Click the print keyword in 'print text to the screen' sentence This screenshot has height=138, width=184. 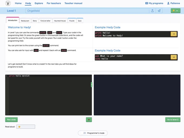(x=46, y=45)
